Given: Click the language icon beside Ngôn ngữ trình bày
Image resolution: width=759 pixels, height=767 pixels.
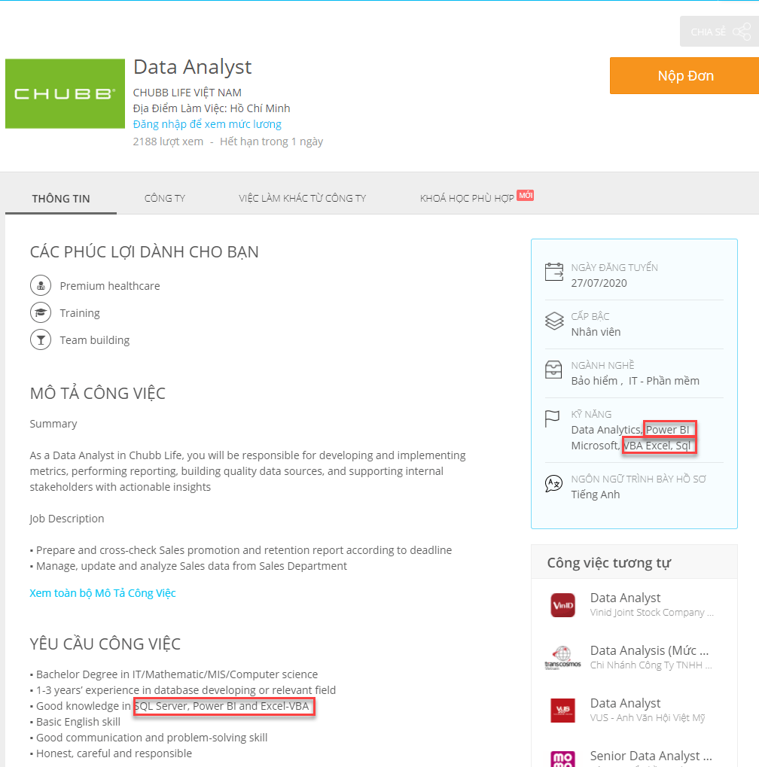Looking at the screenshot, I should coord(554,484).
